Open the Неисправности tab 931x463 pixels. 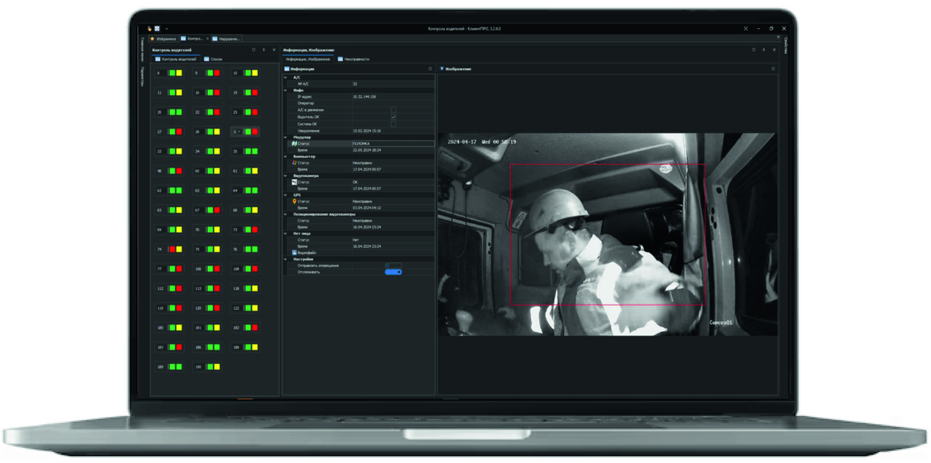[x=354, y=59]
